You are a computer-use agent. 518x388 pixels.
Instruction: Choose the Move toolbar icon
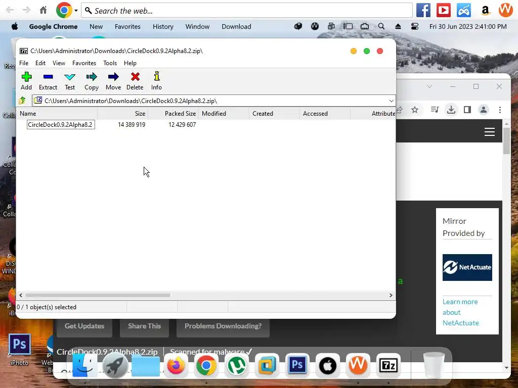pos(113,81)
